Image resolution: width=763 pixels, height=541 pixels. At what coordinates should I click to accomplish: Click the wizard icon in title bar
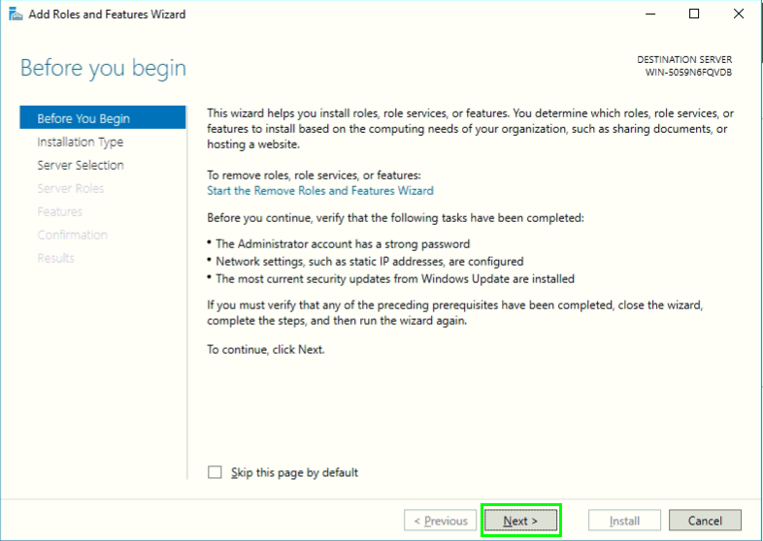pos(16,15)
